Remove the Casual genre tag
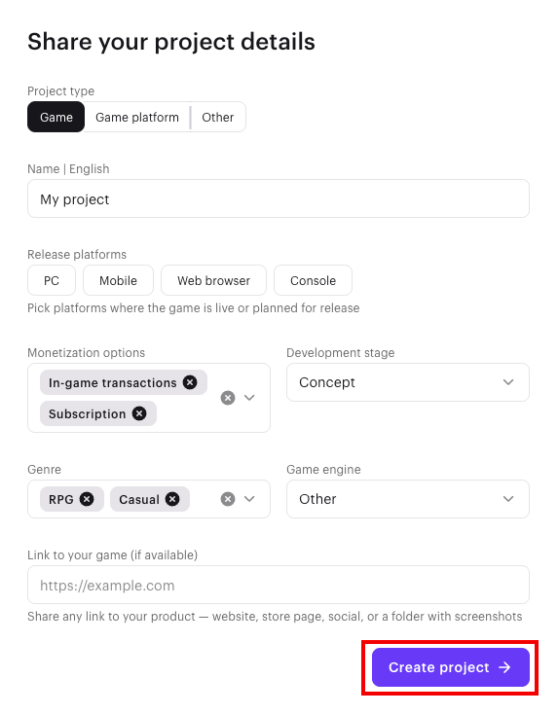 (172, 499)
